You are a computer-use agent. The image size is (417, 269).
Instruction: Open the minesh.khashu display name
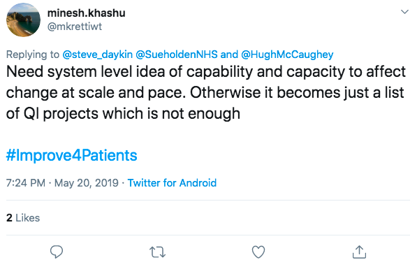coord(86,13)
